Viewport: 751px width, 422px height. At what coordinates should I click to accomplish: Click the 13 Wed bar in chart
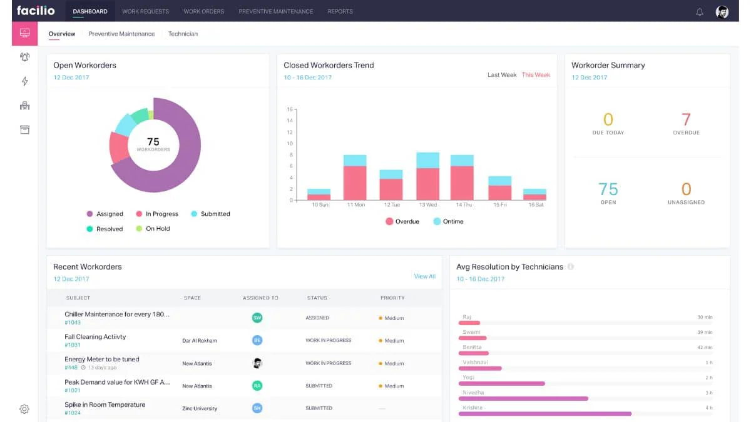(428, 176)
